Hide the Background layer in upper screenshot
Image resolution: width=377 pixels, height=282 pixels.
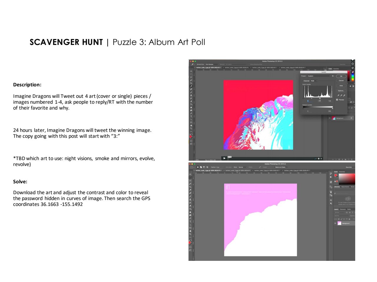(330, 118)
